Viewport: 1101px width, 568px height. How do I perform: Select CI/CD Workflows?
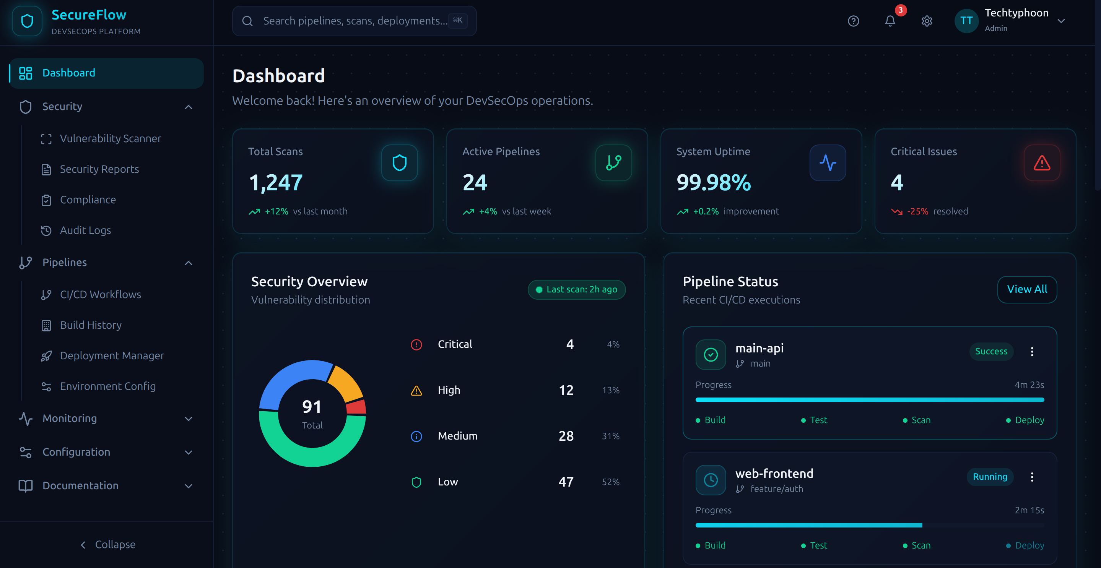pos(101,294)
